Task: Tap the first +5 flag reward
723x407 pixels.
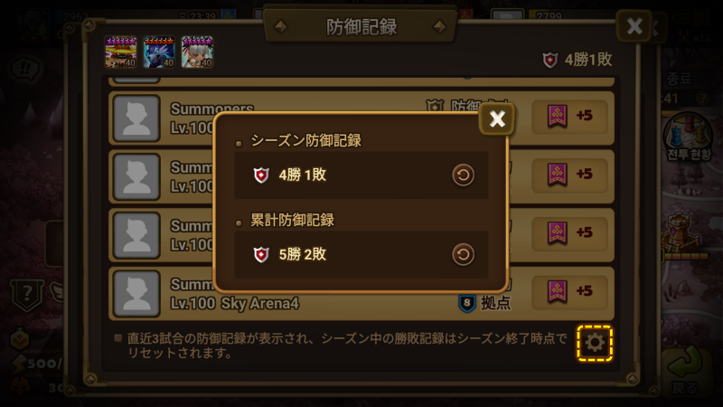Action: (569, 117)
